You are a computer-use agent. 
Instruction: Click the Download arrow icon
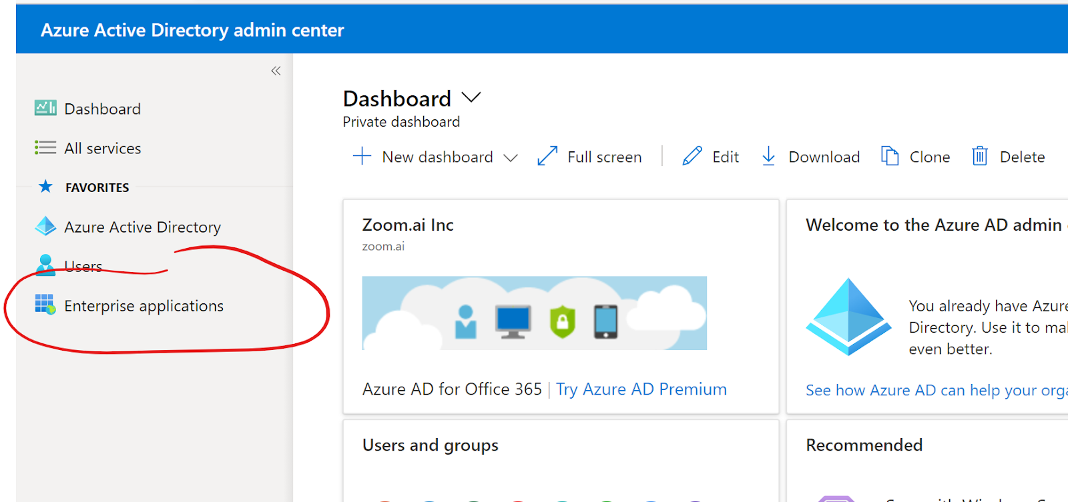click(768, 156)
